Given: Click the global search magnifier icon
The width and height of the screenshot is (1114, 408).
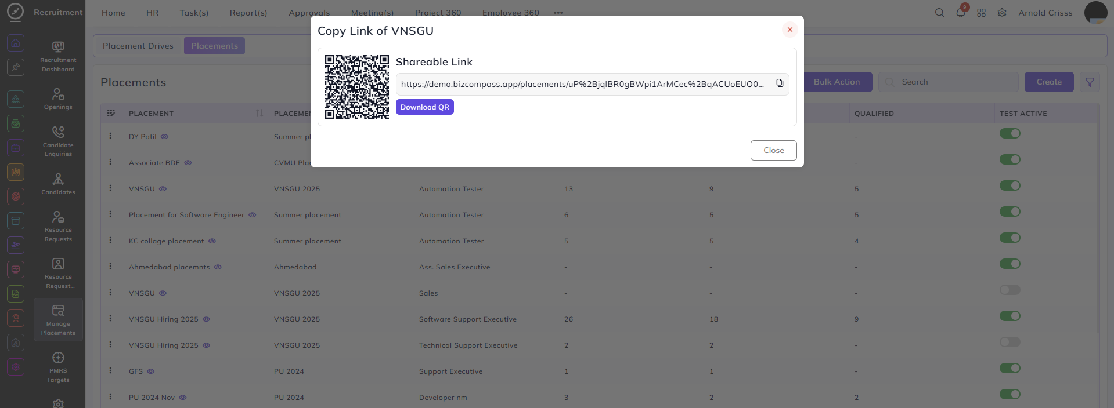Looking at the screenshot, I should (x=939, y=13).
